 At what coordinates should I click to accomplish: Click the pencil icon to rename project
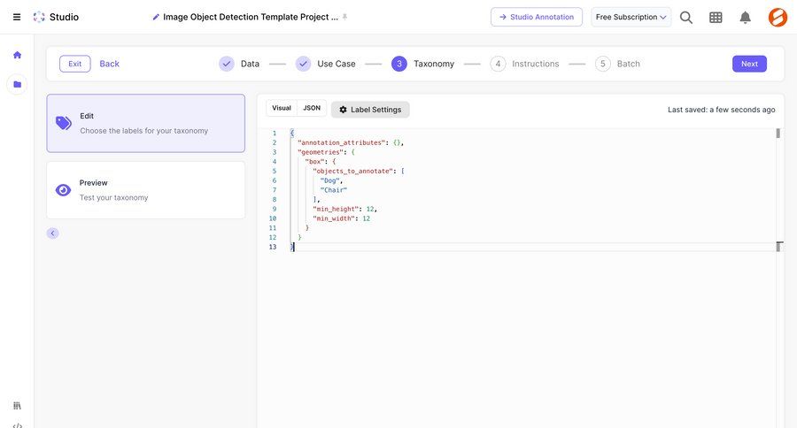[x=157, y=17]
